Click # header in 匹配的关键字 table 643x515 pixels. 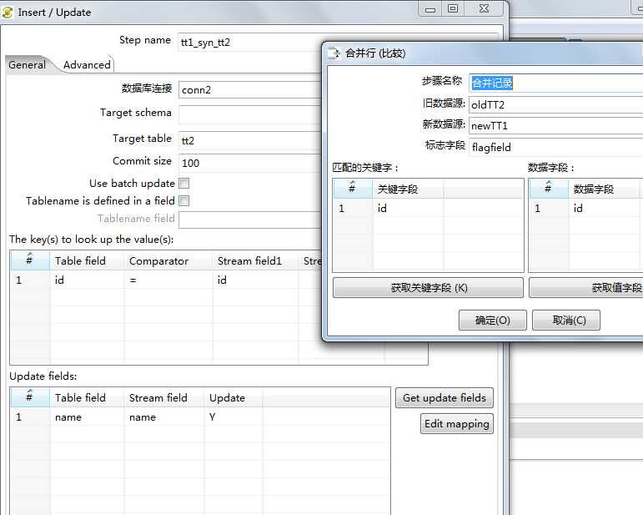pos(353,189)
